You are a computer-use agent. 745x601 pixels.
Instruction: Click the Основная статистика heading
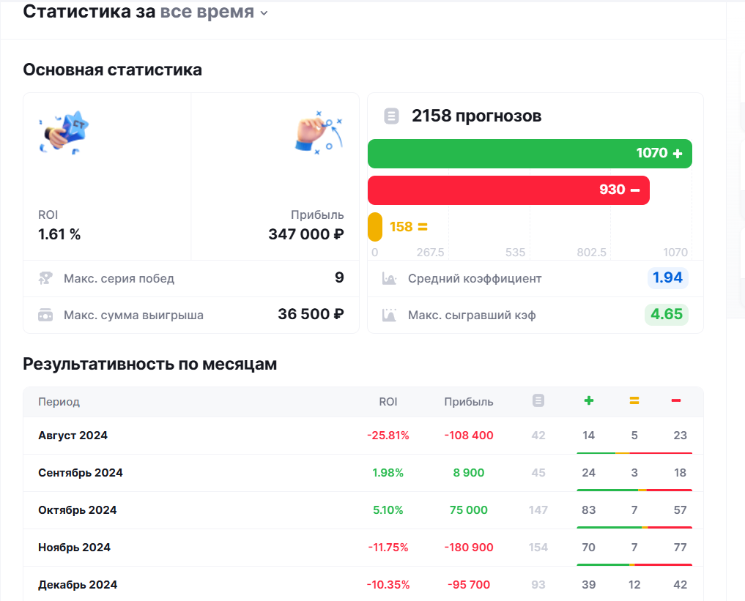113,70
